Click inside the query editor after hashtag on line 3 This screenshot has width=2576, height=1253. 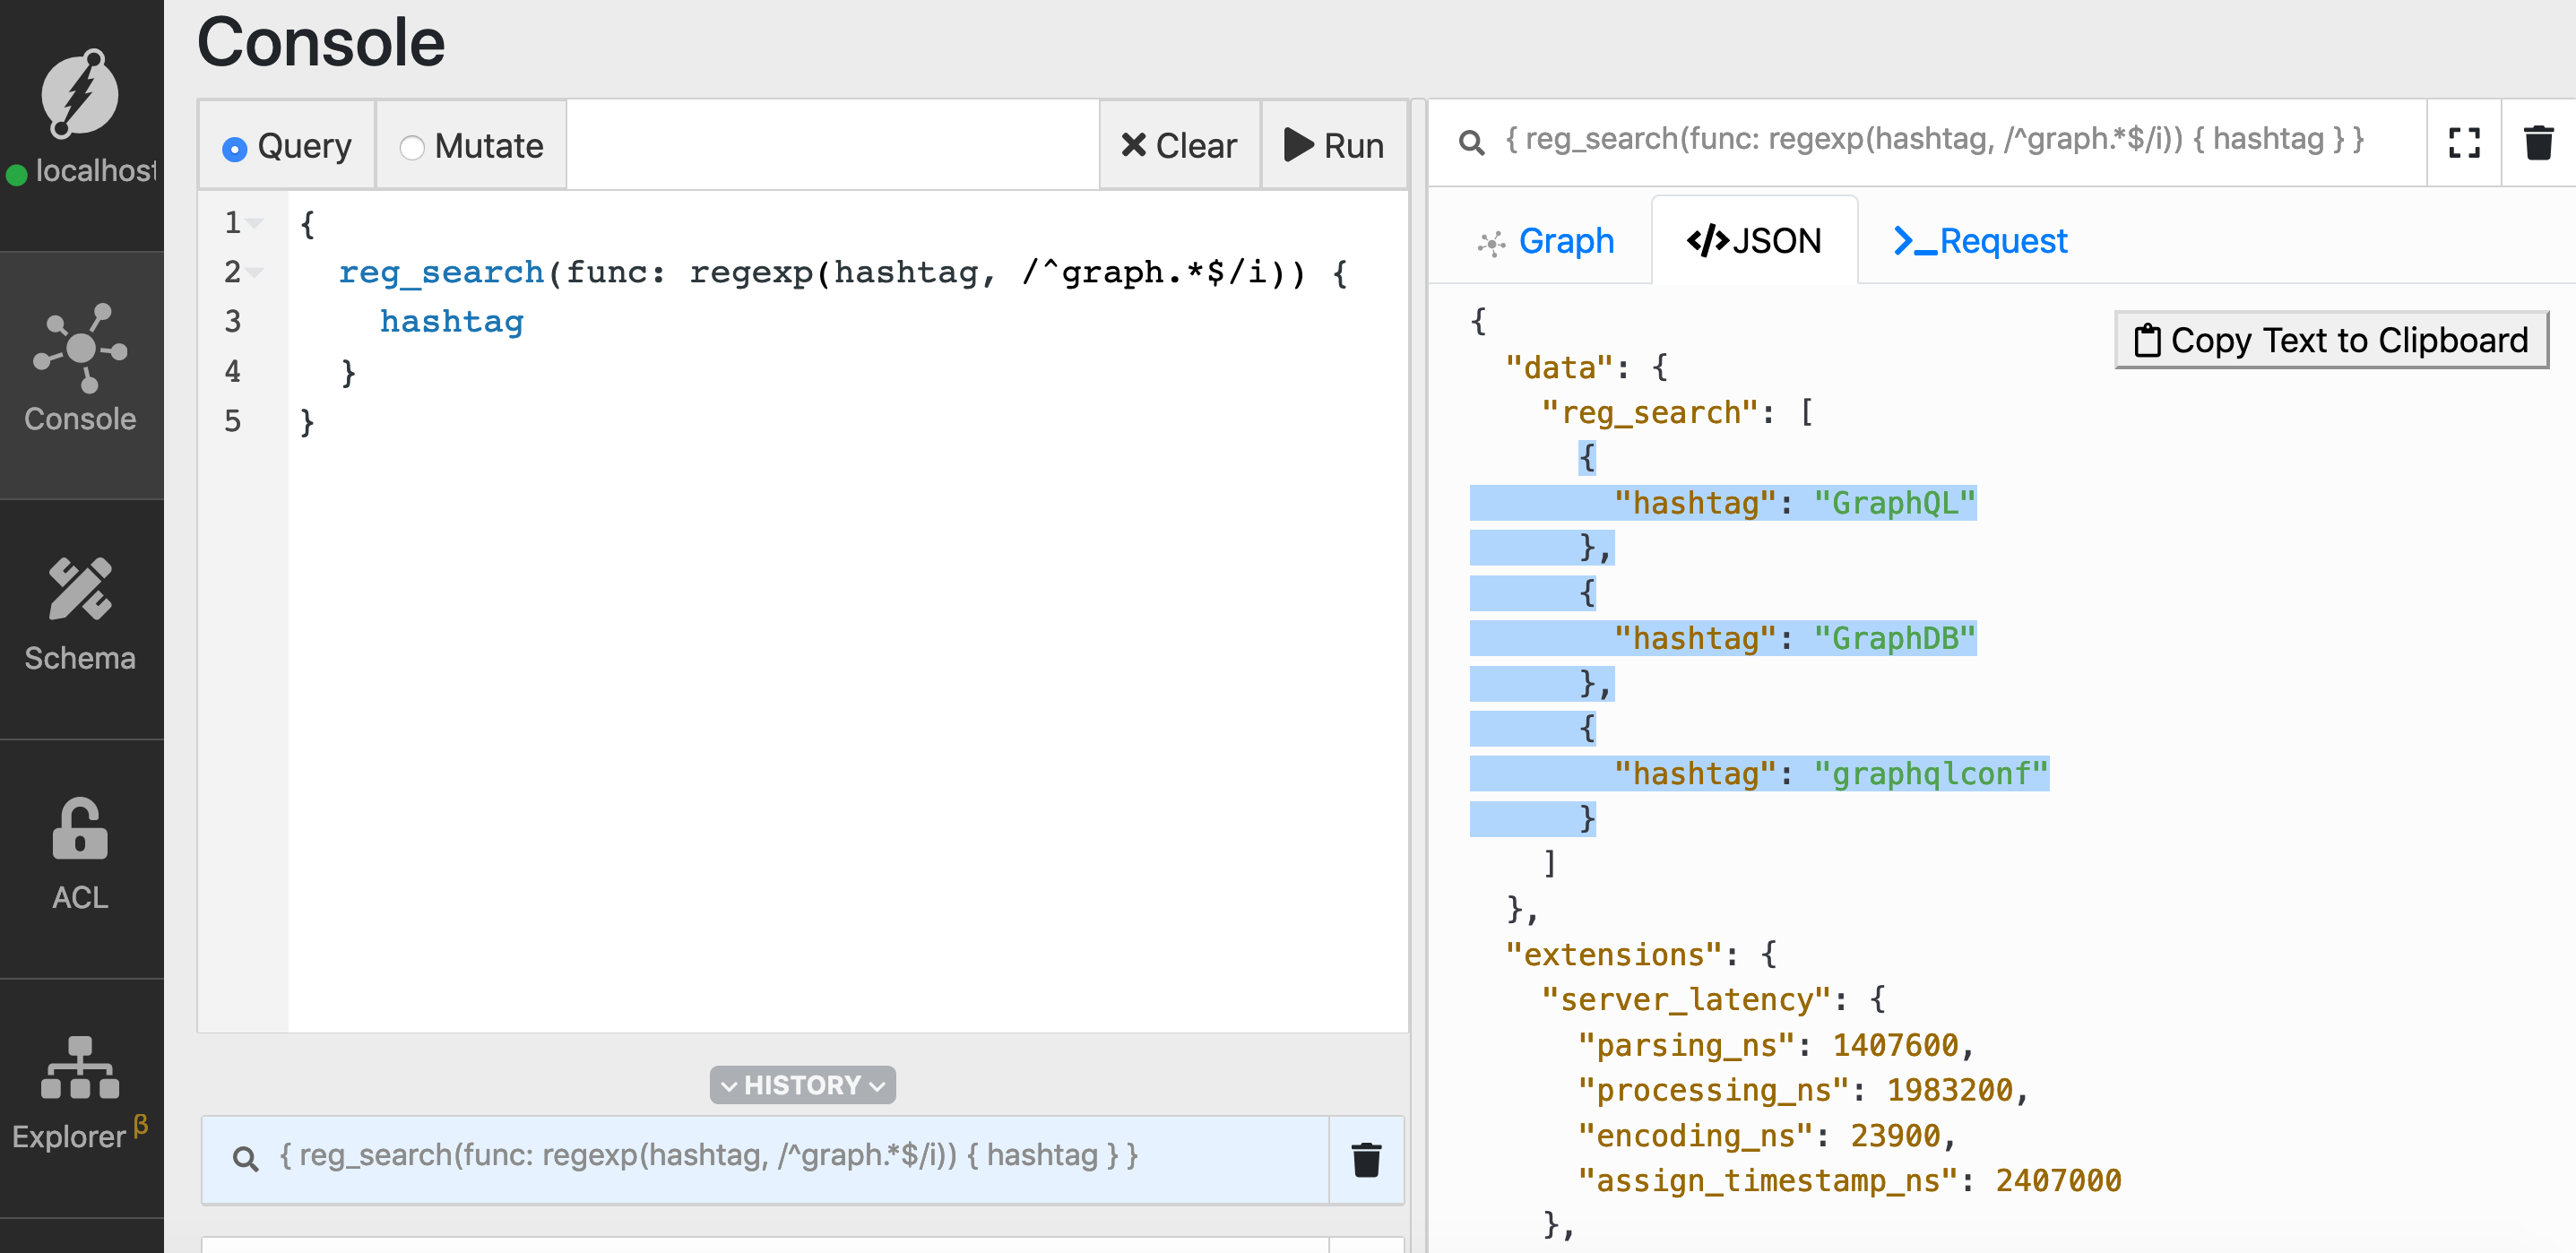(526, 322)
